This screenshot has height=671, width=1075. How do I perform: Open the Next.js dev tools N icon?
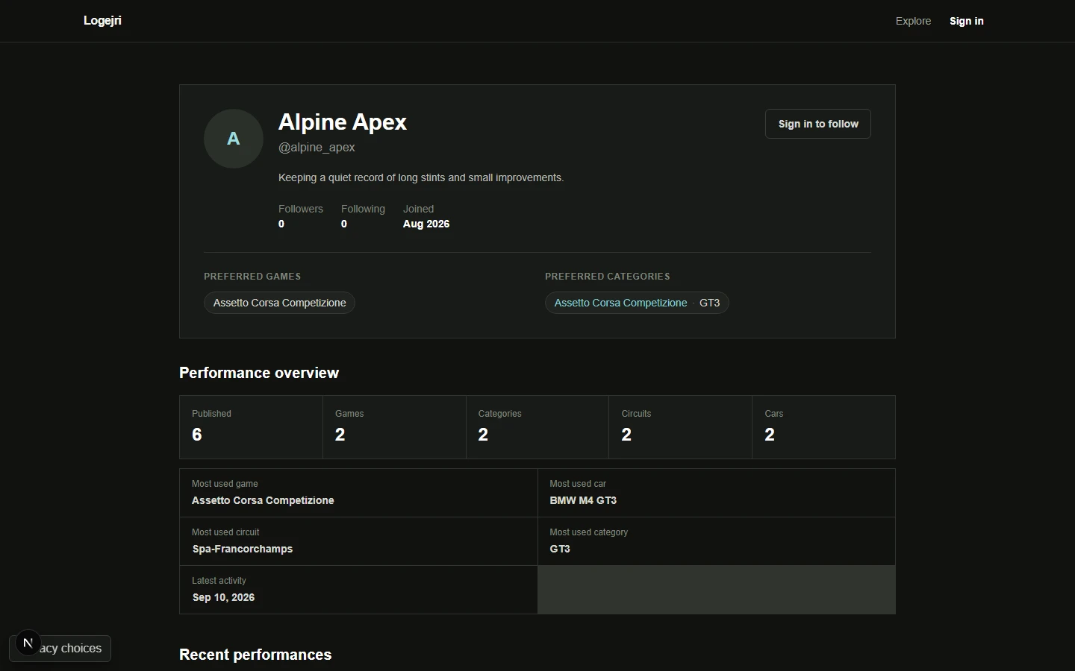click(28, 643)
